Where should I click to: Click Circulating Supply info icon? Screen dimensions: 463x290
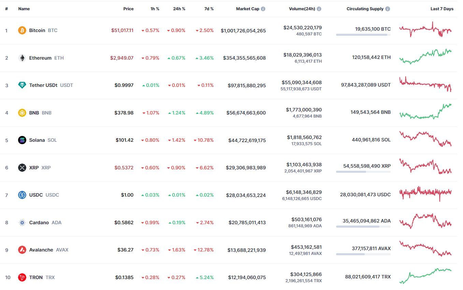(388, 9)
